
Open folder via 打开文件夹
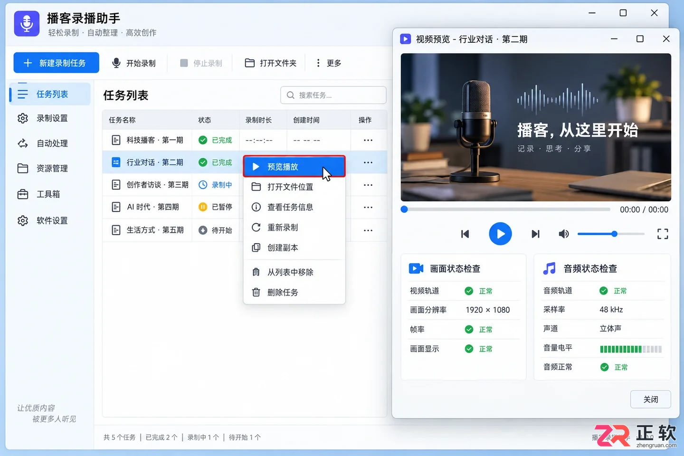270,63
